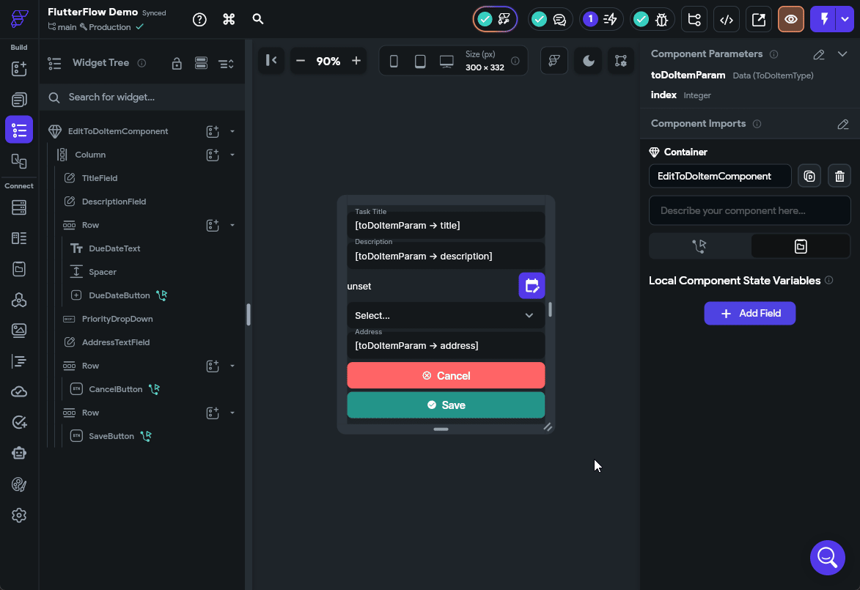
Task: Toggle widget tree layout view icon
Action: (202, 64)
